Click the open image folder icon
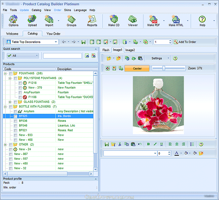The image size is (219, 200). (x=109, y=58)
